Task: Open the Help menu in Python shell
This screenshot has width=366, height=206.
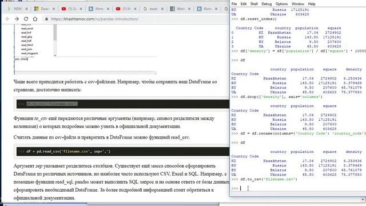Action: 312,4
